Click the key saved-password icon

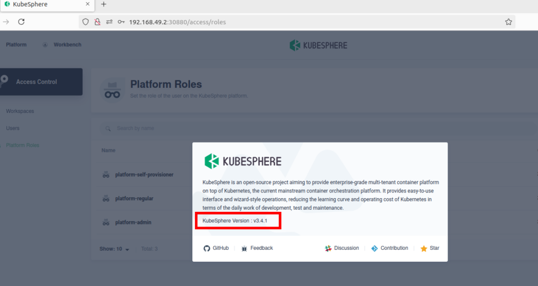tap(121, 22)
